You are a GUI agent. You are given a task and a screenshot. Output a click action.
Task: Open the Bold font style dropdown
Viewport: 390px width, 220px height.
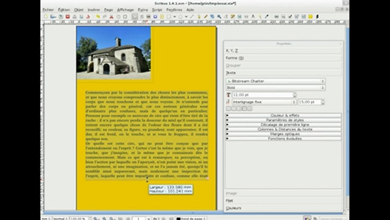click(276, 88)
